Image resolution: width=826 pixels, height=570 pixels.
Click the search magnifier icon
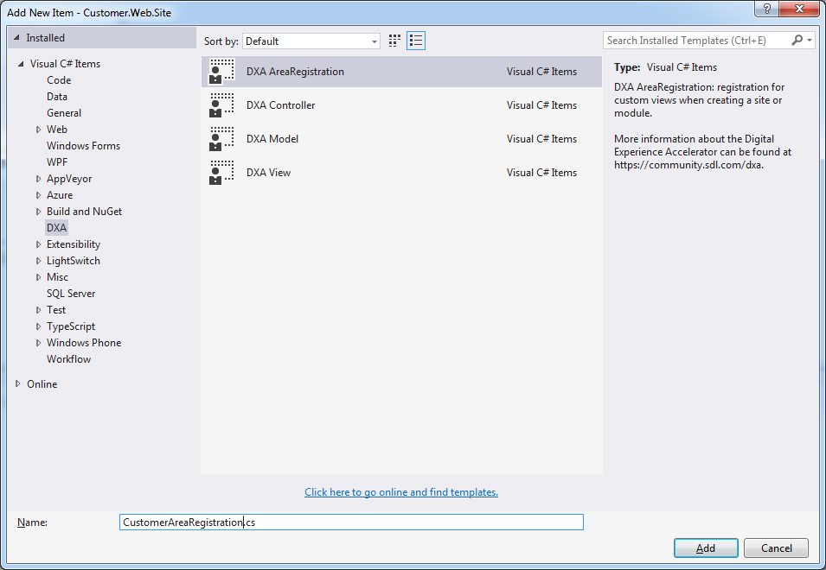pos(797,41)
